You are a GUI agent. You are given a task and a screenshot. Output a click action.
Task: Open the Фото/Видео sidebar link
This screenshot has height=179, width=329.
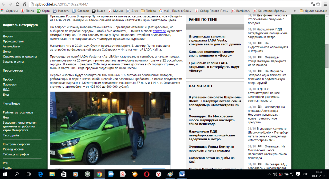[11, 104]
